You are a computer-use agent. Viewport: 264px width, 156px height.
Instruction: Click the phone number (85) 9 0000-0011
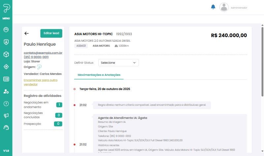tap(36, 57)
